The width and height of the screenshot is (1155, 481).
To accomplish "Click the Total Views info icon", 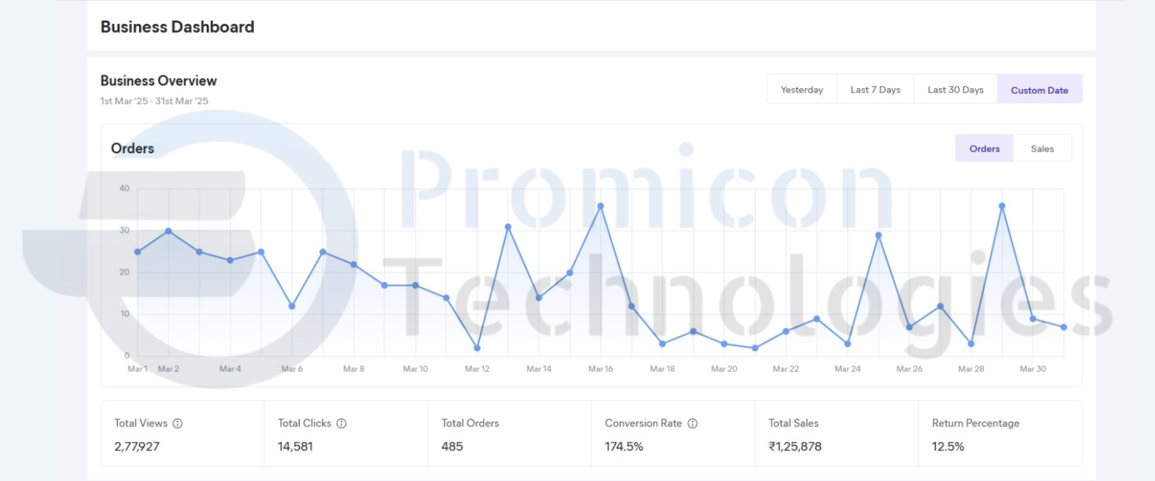I will coord(177,423).
